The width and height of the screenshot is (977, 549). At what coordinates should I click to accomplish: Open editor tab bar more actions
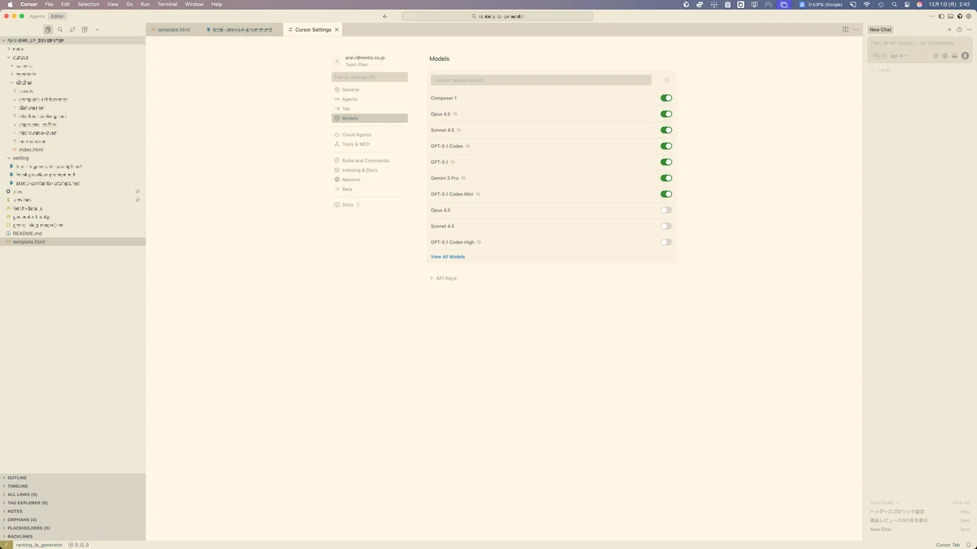point(855,29)
